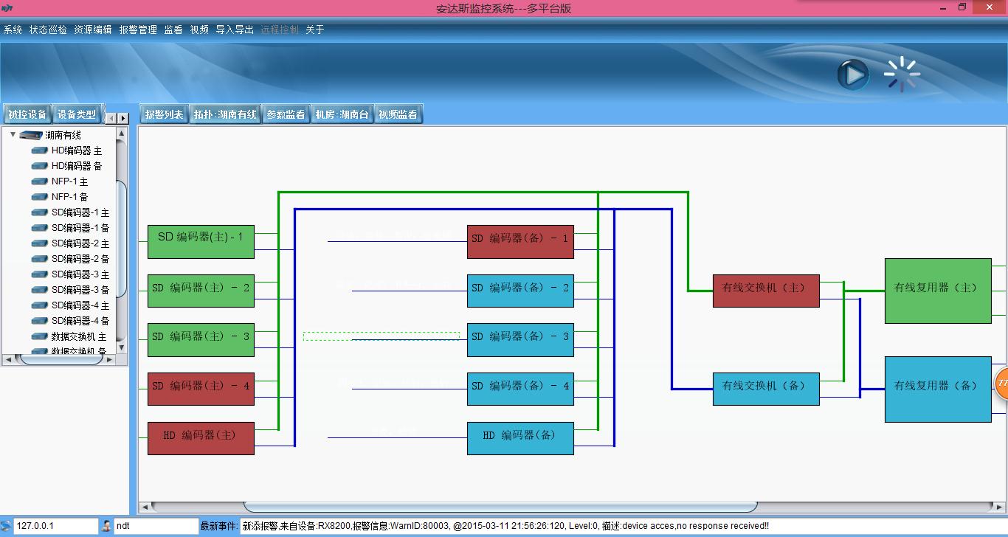
Task: Click device tree scrollbar up arrow
Action: (122, 133)
